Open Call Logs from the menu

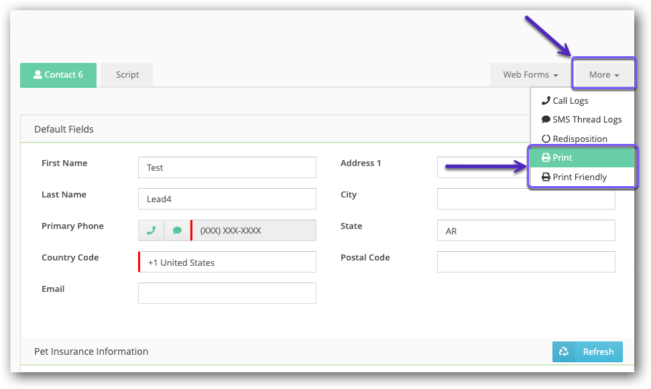tap(570, 100)
